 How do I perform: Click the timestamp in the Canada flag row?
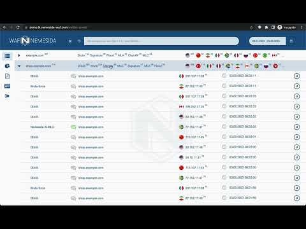[x=243, y=106]
